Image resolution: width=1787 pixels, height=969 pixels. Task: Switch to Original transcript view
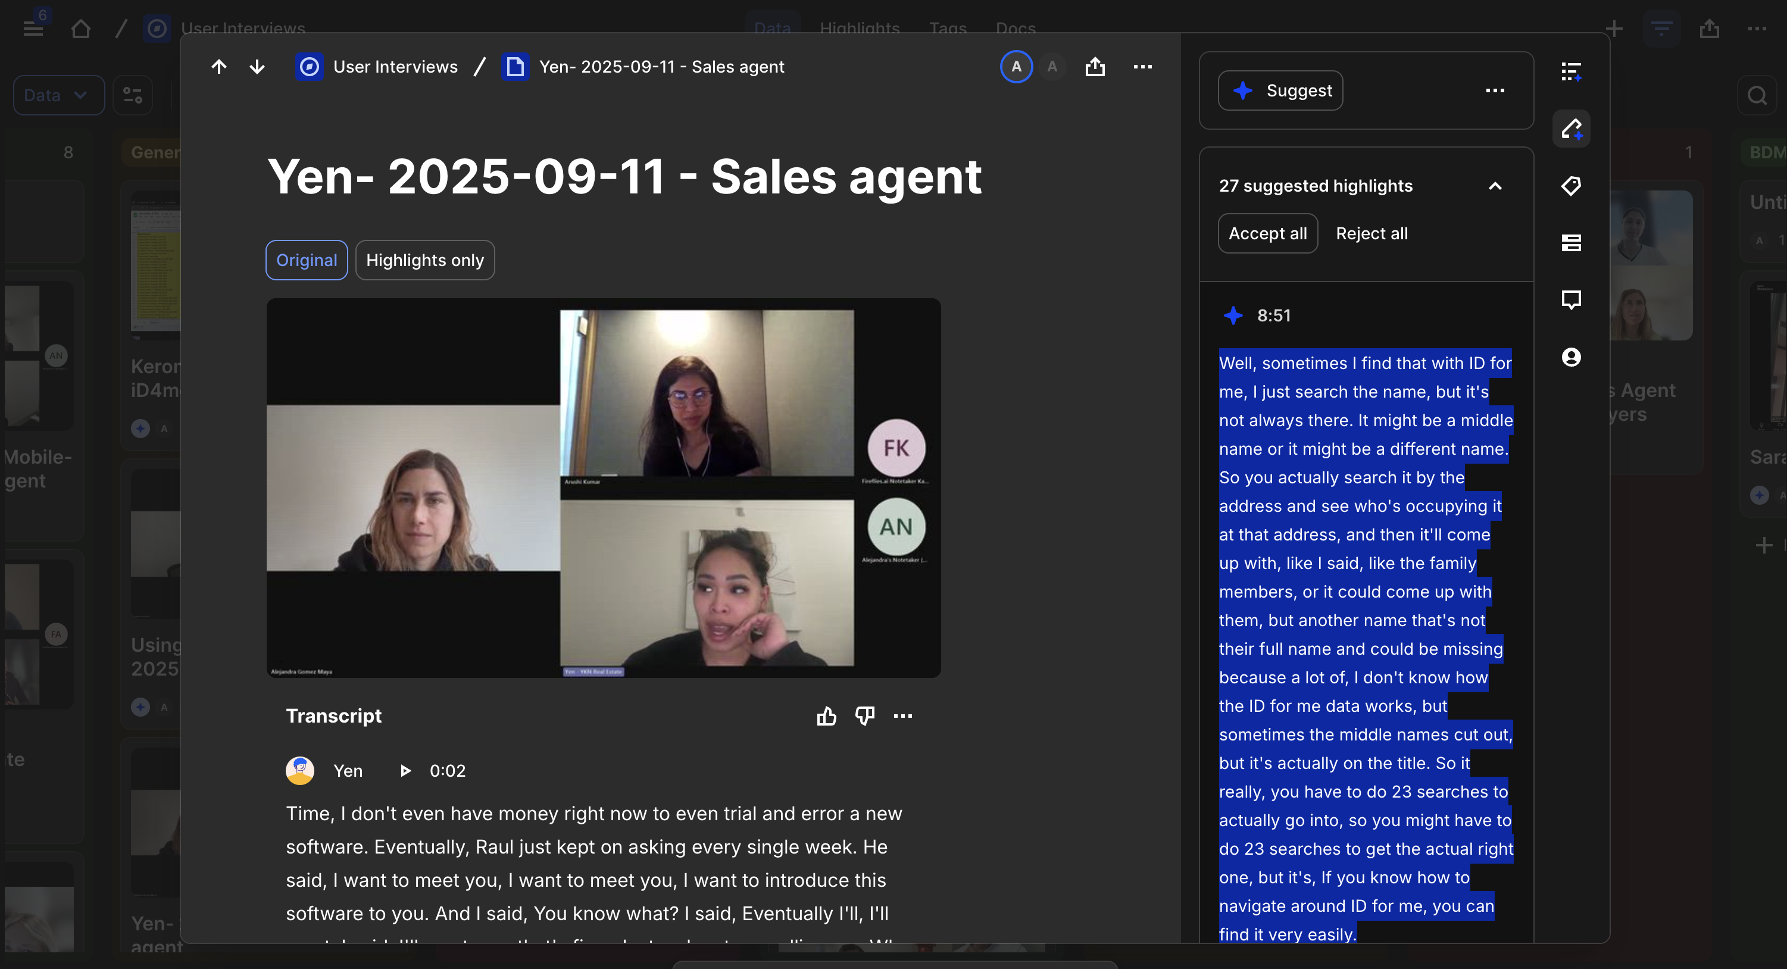(x=307, y=260)
